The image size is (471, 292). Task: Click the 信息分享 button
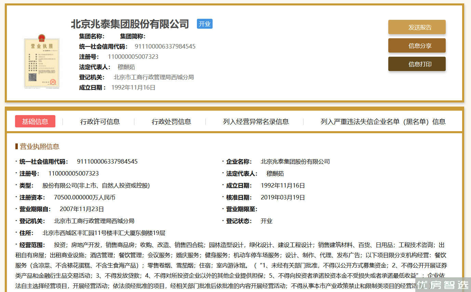tap(417, 45)
